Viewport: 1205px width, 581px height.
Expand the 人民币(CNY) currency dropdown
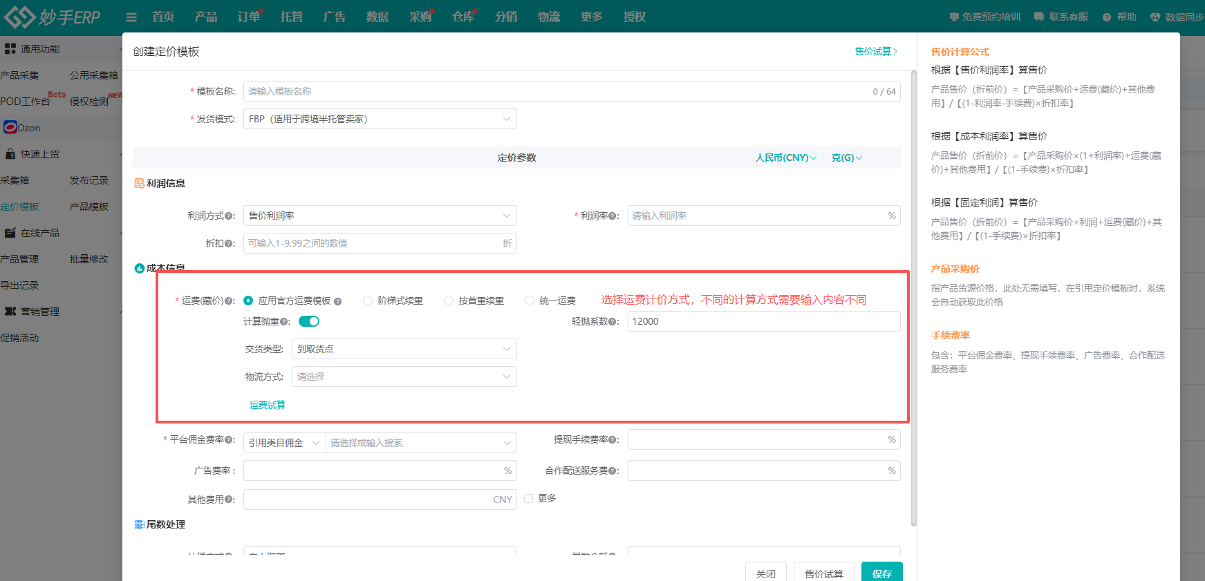tap(785, 158)
